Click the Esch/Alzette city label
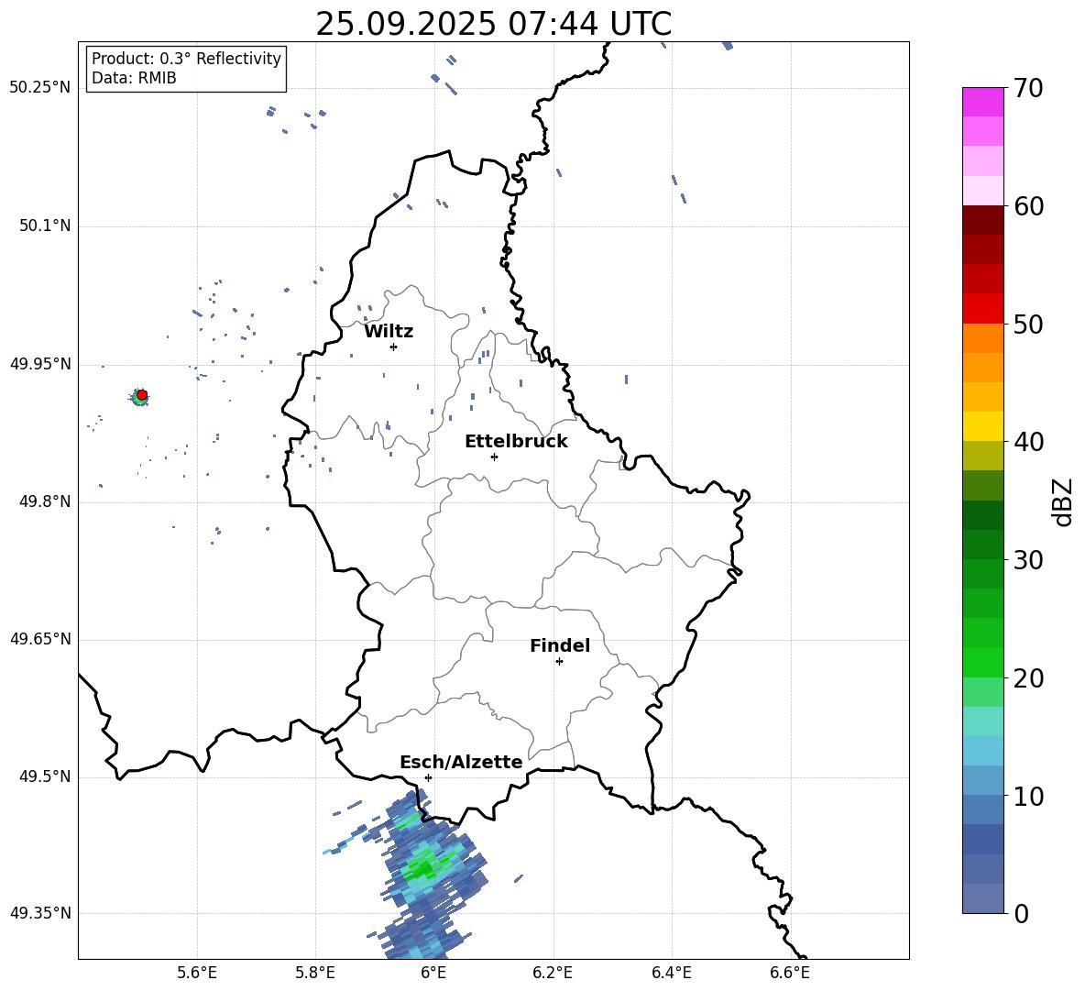 click(x=461, y=763)
